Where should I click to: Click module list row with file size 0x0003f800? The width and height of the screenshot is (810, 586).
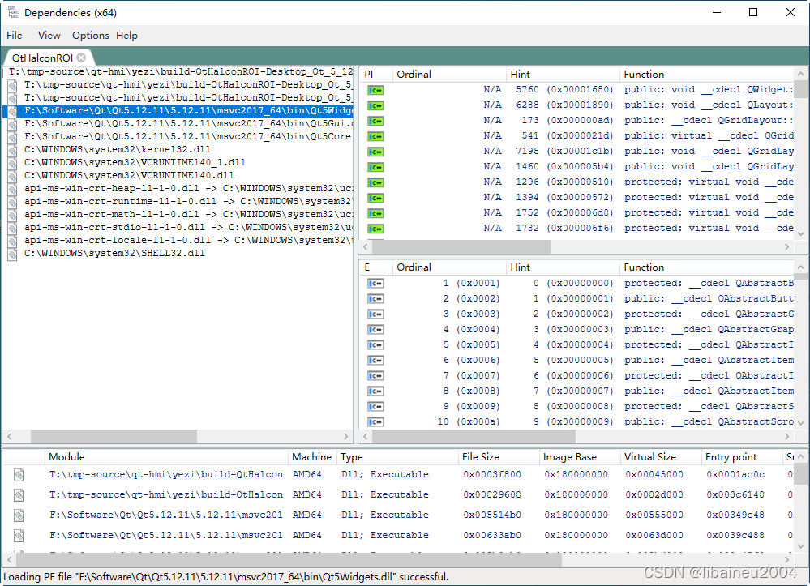[398, 474]
